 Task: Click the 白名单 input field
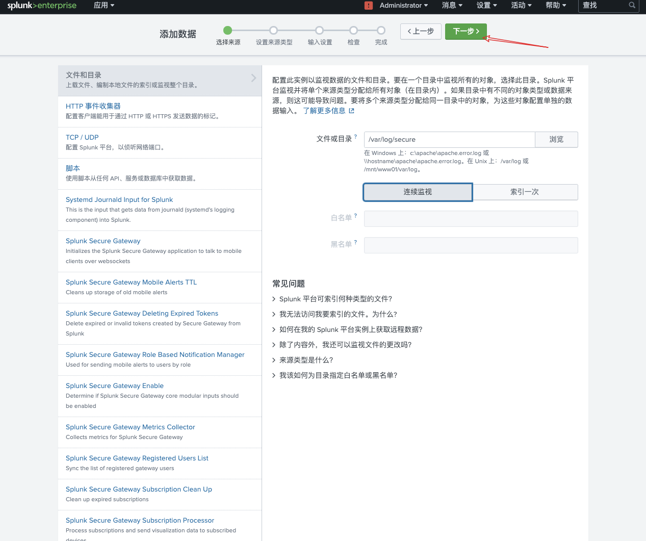(x=471, y=219)
